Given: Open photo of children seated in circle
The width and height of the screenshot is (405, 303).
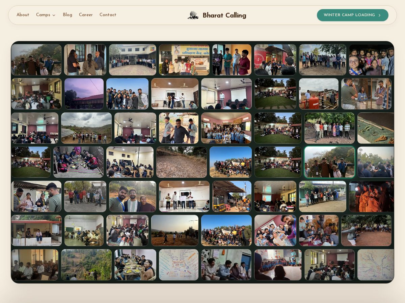Looking at the screenshot, I should click(278, 265).
